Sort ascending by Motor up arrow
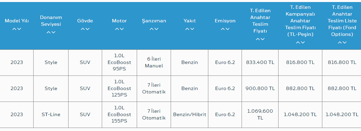This screenshot has height=131, width=361. pos(117,29)
